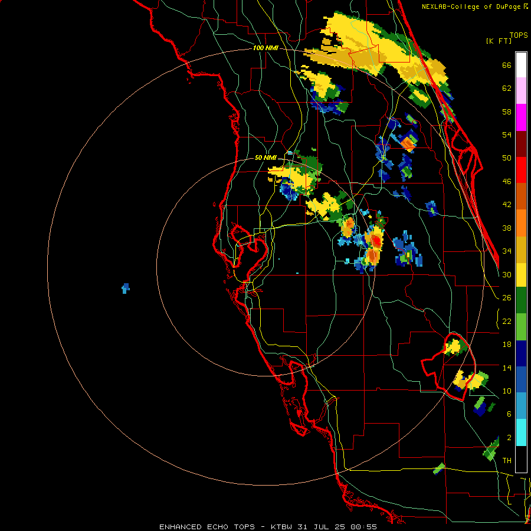The height and width of the screenshot is (531, 531).
Task: Click the 10 legend value
Action: 507,391
